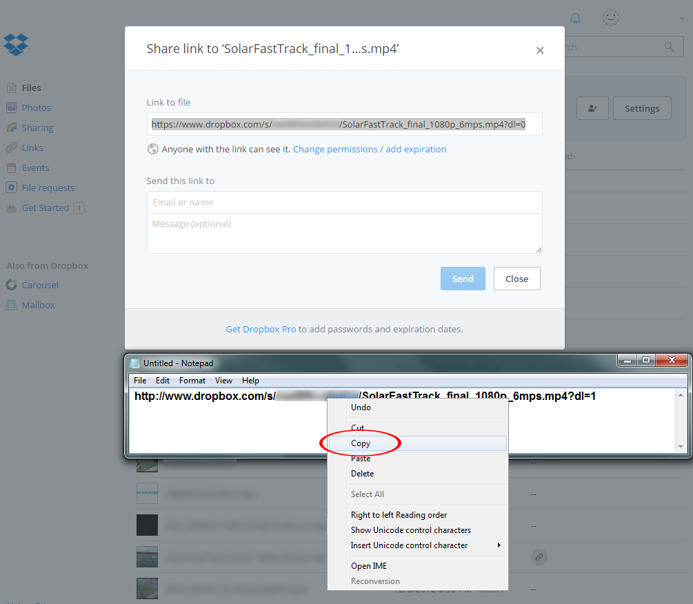This screenshot has height=604, width=693.
Task: Click the Notepad window title icon
Action: tap(134, 363)
